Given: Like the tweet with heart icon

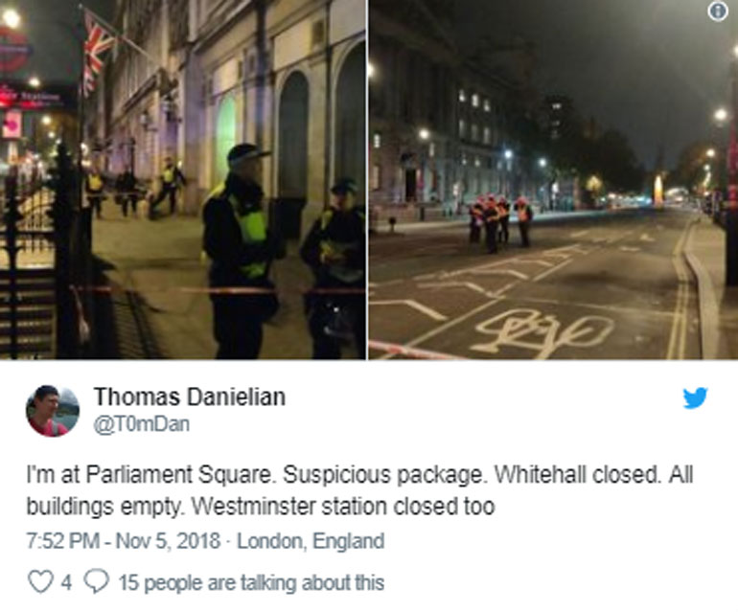Looking at the screenshot, I should tap(40, 581).
